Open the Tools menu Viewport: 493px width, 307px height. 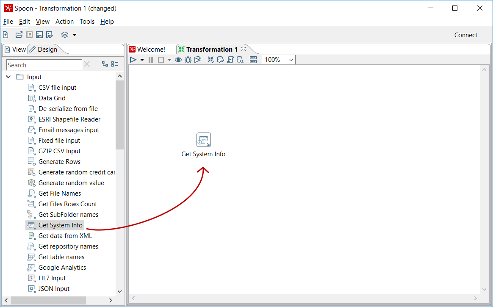(87, 22)
